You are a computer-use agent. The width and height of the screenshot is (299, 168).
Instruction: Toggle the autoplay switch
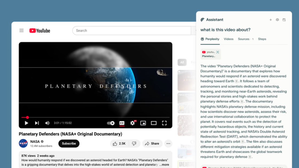click(x=111, y=123)
